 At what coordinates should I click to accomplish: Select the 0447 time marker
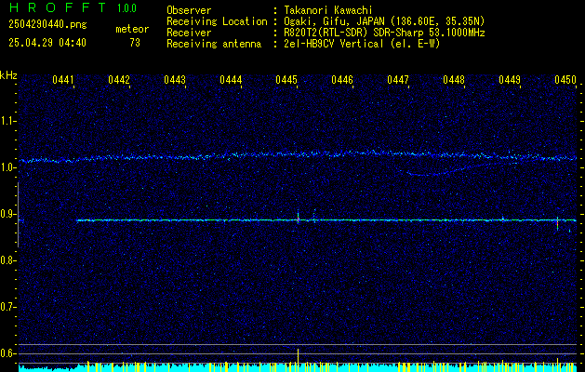[x=398, y=80]
